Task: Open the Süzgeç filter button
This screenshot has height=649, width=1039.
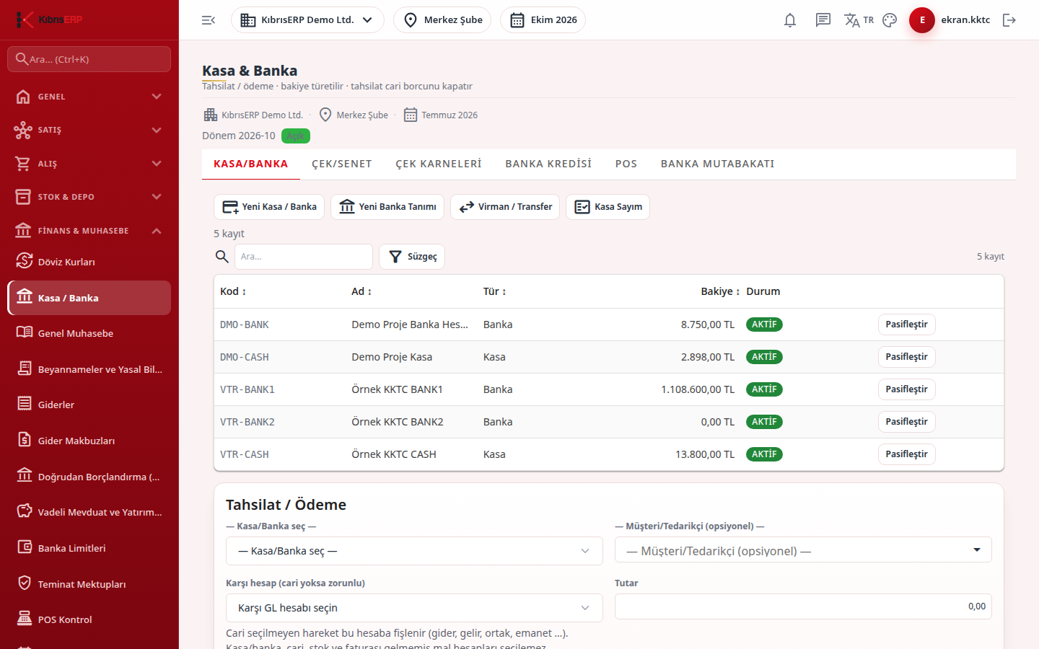Action: (412, 257)
